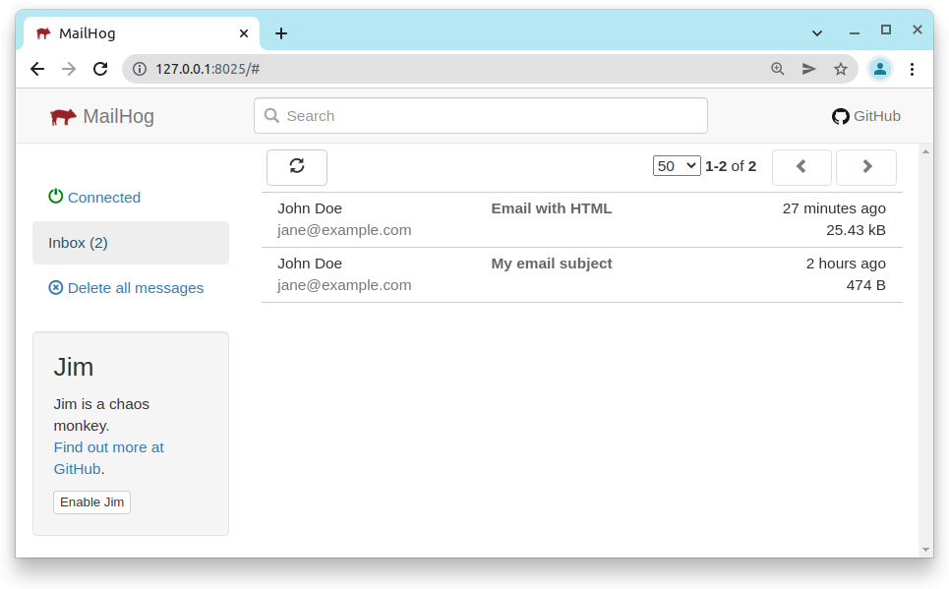Open the Chrome three-dot menu
The width and height of the screenshot is (949, 589).
[x=912, y=69]
